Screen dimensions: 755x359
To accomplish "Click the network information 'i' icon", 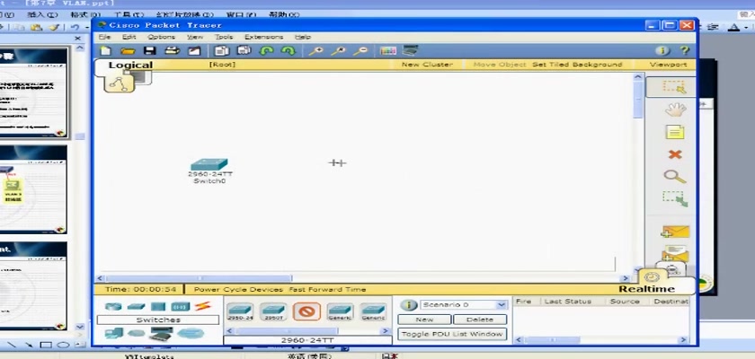I will click(x=662, y=50).
